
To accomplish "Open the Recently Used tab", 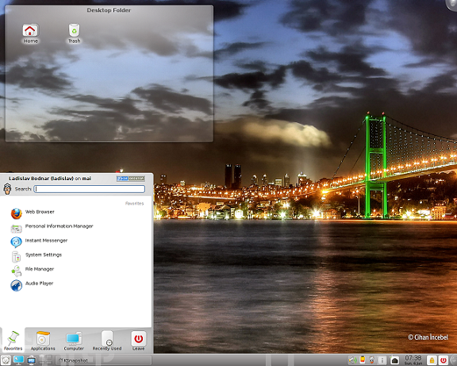I will pyautogui.click(x=107, y=341).
